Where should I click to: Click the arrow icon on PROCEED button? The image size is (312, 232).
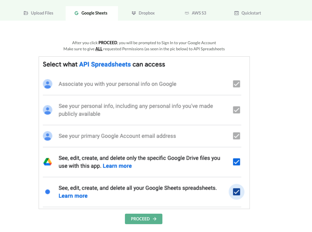[155, 219]
